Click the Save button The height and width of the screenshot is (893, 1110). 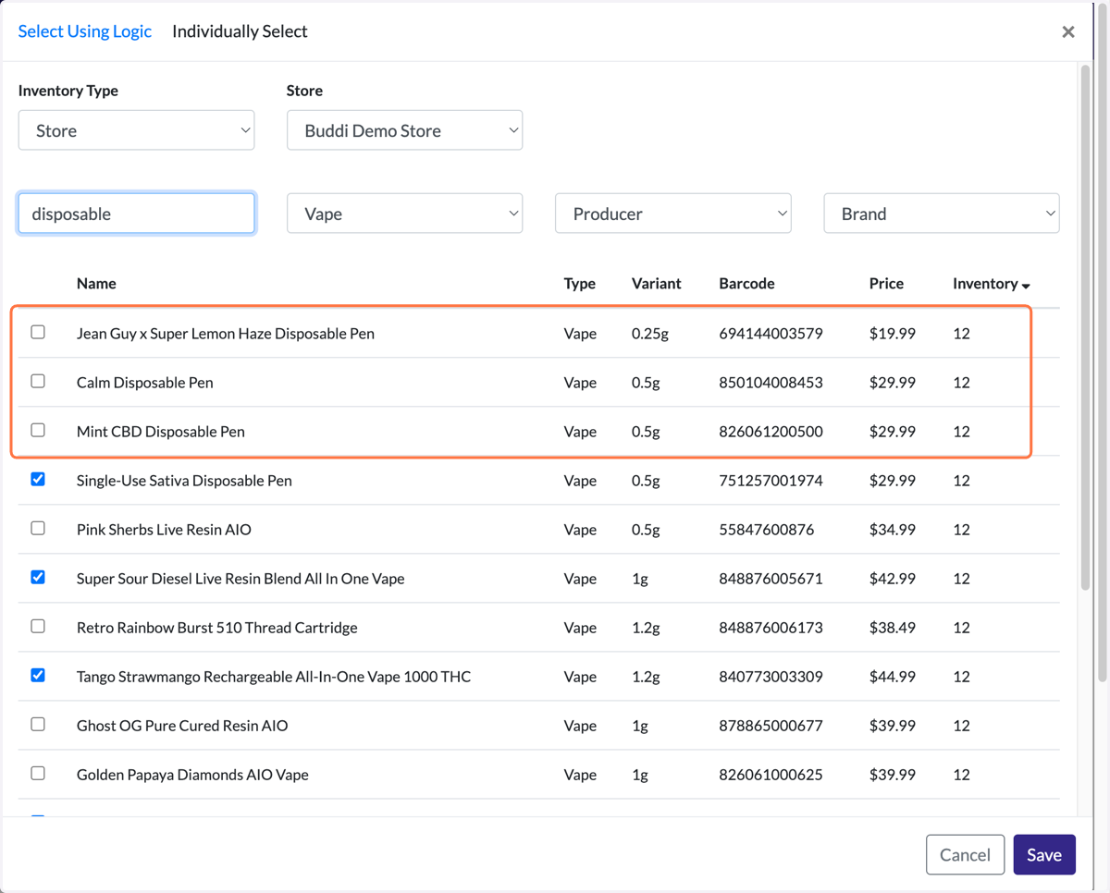[x=1044, y=855]
